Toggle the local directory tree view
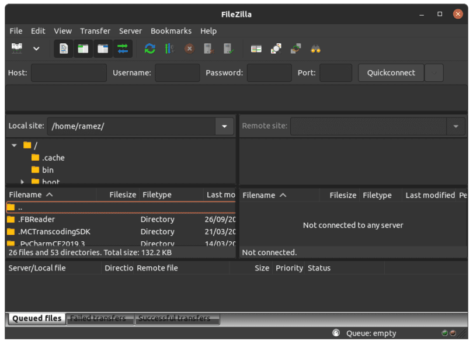The height and width of the screenshot is (344, 473). (83, 48)
